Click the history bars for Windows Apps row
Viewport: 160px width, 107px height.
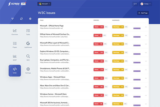137,80
